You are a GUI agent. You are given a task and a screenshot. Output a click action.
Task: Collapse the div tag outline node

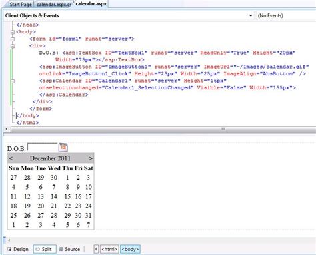[13, 46]
